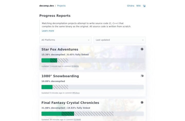Open commit 9f52bce link
This screenshot has height=121, width=185.
(76, 93)
